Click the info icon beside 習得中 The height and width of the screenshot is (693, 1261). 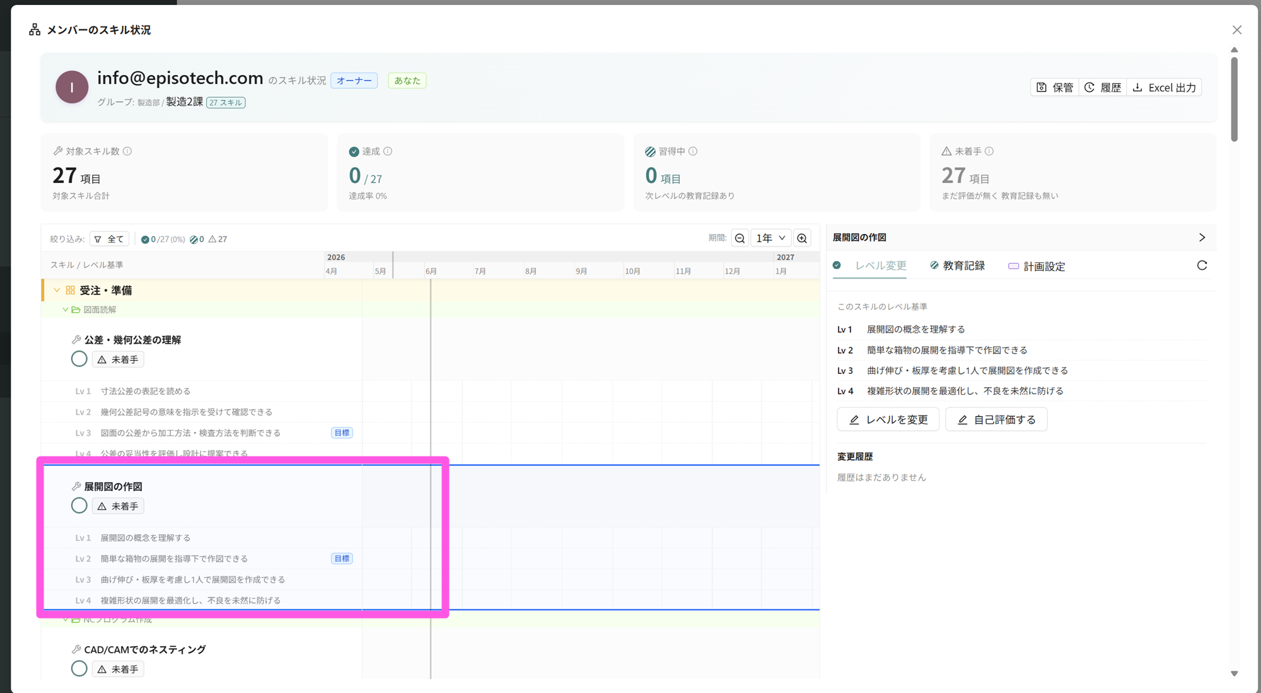coord(693,151)
